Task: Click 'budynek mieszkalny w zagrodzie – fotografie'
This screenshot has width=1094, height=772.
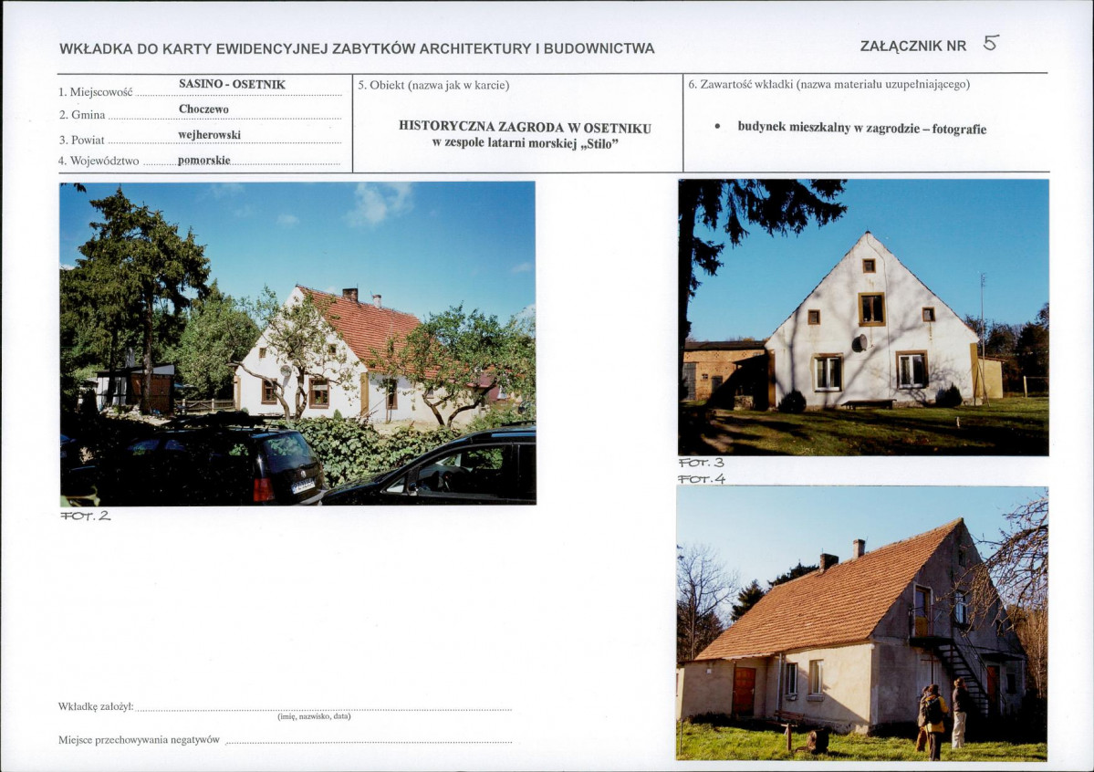Action: [862, 128]
